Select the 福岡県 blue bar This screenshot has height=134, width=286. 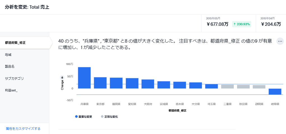[x=116, y=83]
